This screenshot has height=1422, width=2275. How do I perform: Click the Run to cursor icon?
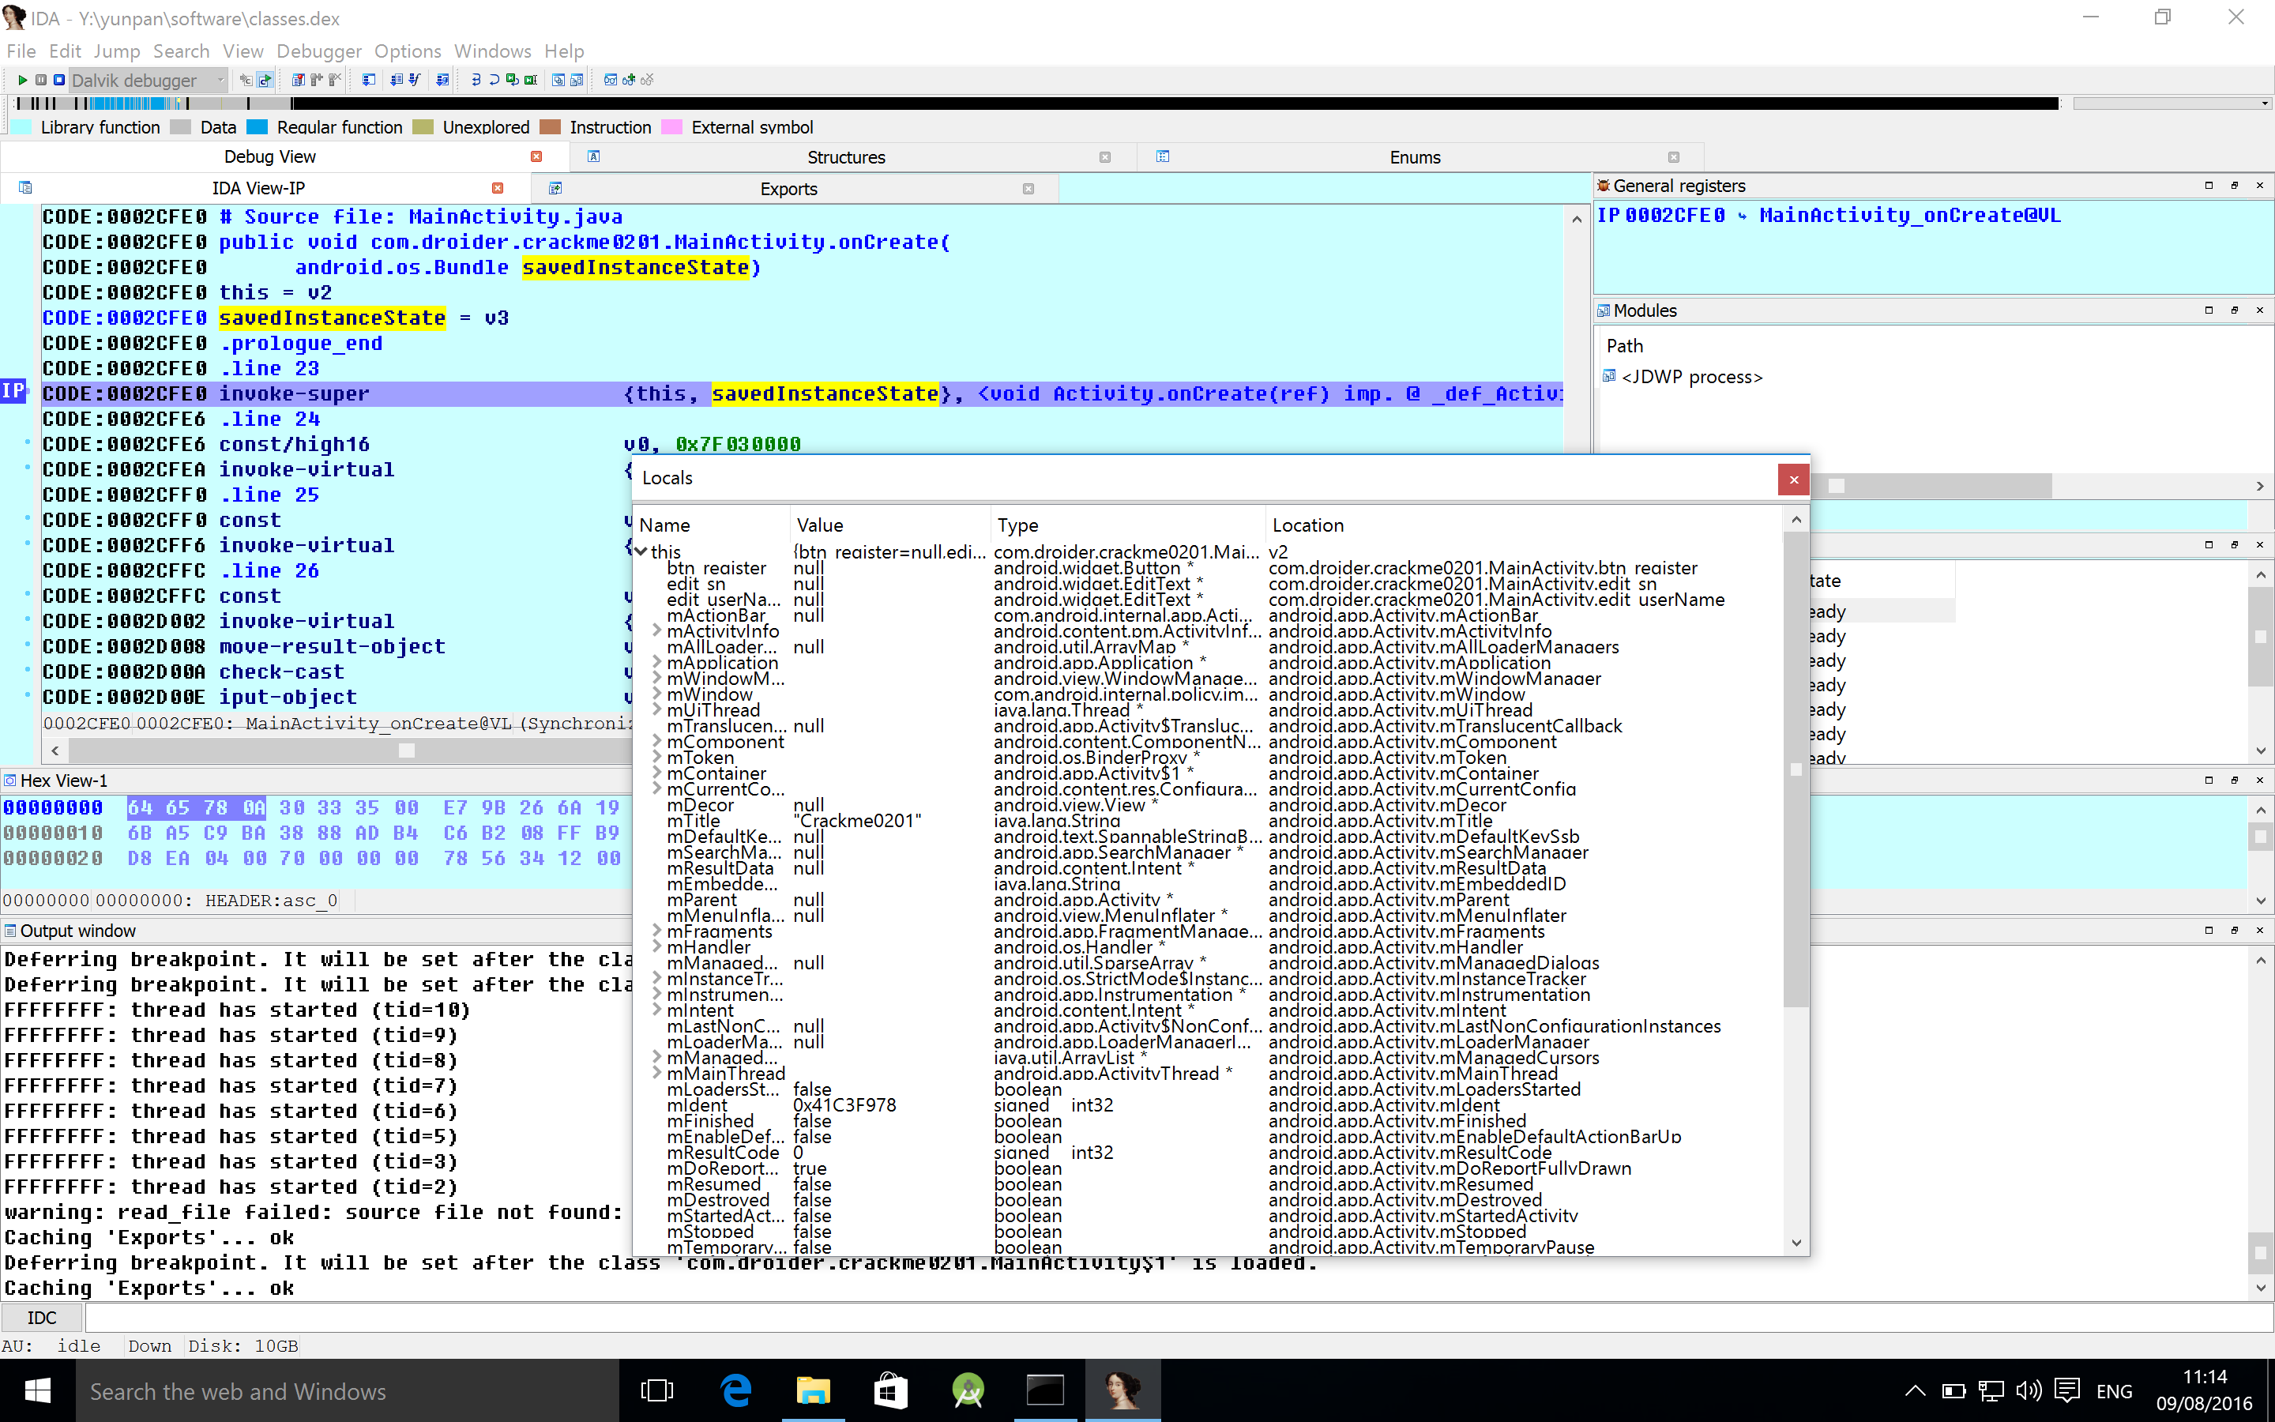pos(531,80)
